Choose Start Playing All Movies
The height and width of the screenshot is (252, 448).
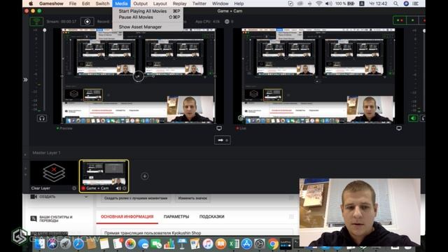click(x=148, y=11)
